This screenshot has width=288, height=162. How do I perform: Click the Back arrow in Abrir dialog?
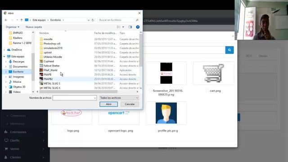[6, 20]
